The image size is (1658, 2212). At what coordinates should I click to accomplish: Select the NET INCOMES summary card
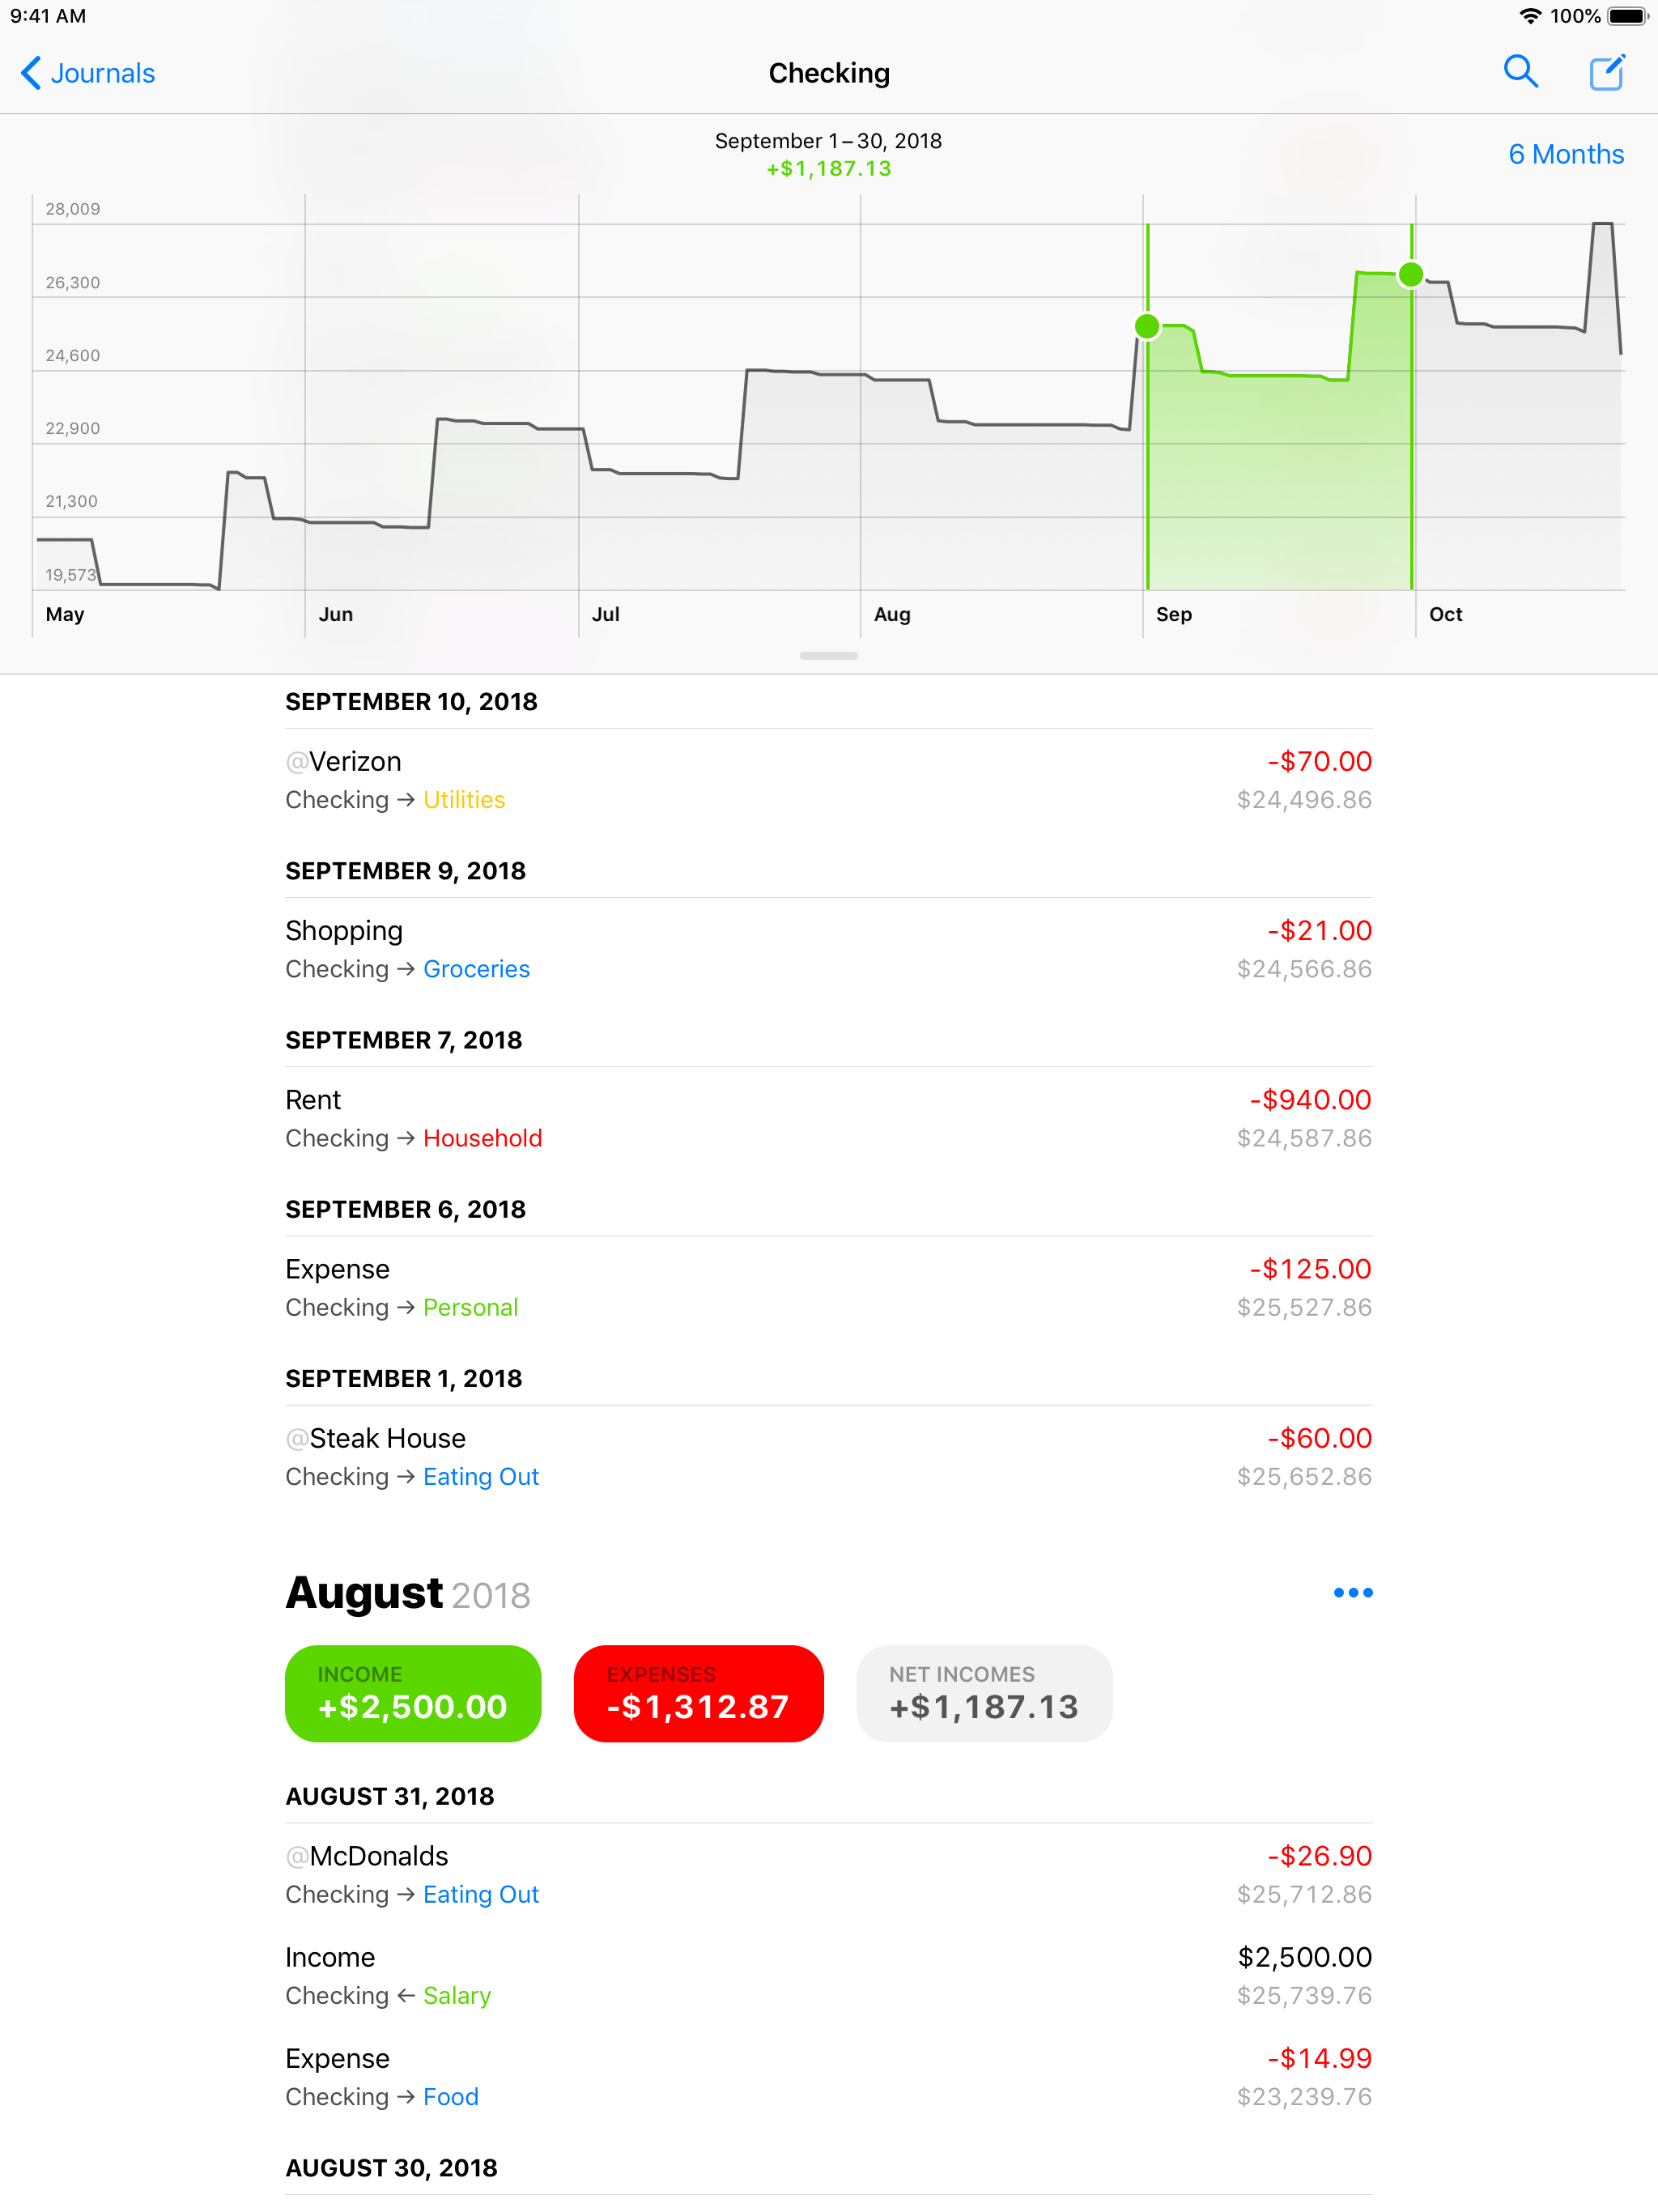pos(983,1693)
